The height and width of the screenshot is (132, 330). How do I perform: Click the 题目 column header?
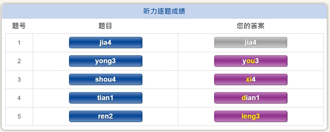point(105,26)
